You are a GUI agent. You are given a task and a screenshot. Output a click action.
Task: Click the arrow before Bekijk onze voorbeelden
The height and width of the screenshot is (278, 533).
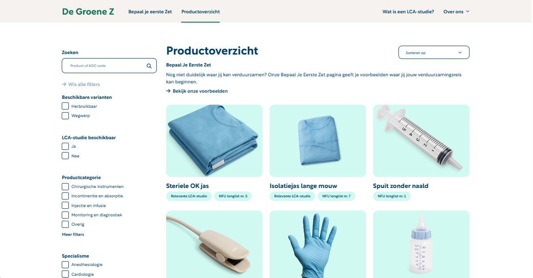[168, 91]
